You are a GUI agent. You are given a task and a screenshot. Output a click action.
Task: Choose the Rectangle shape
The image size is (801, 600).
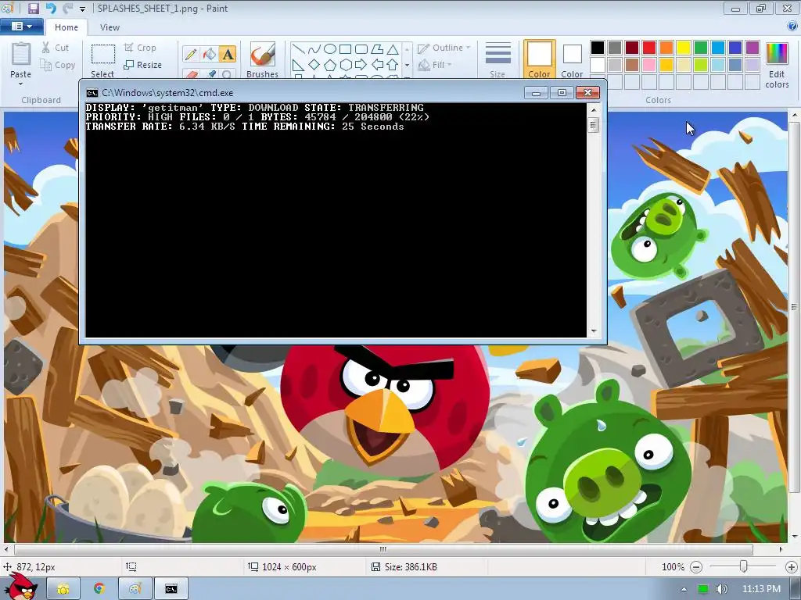pos(345,49)
